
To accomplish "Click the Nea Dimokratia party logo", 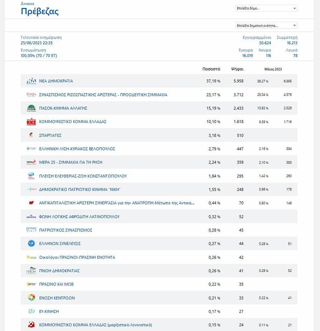I will [x=31, y=81].
